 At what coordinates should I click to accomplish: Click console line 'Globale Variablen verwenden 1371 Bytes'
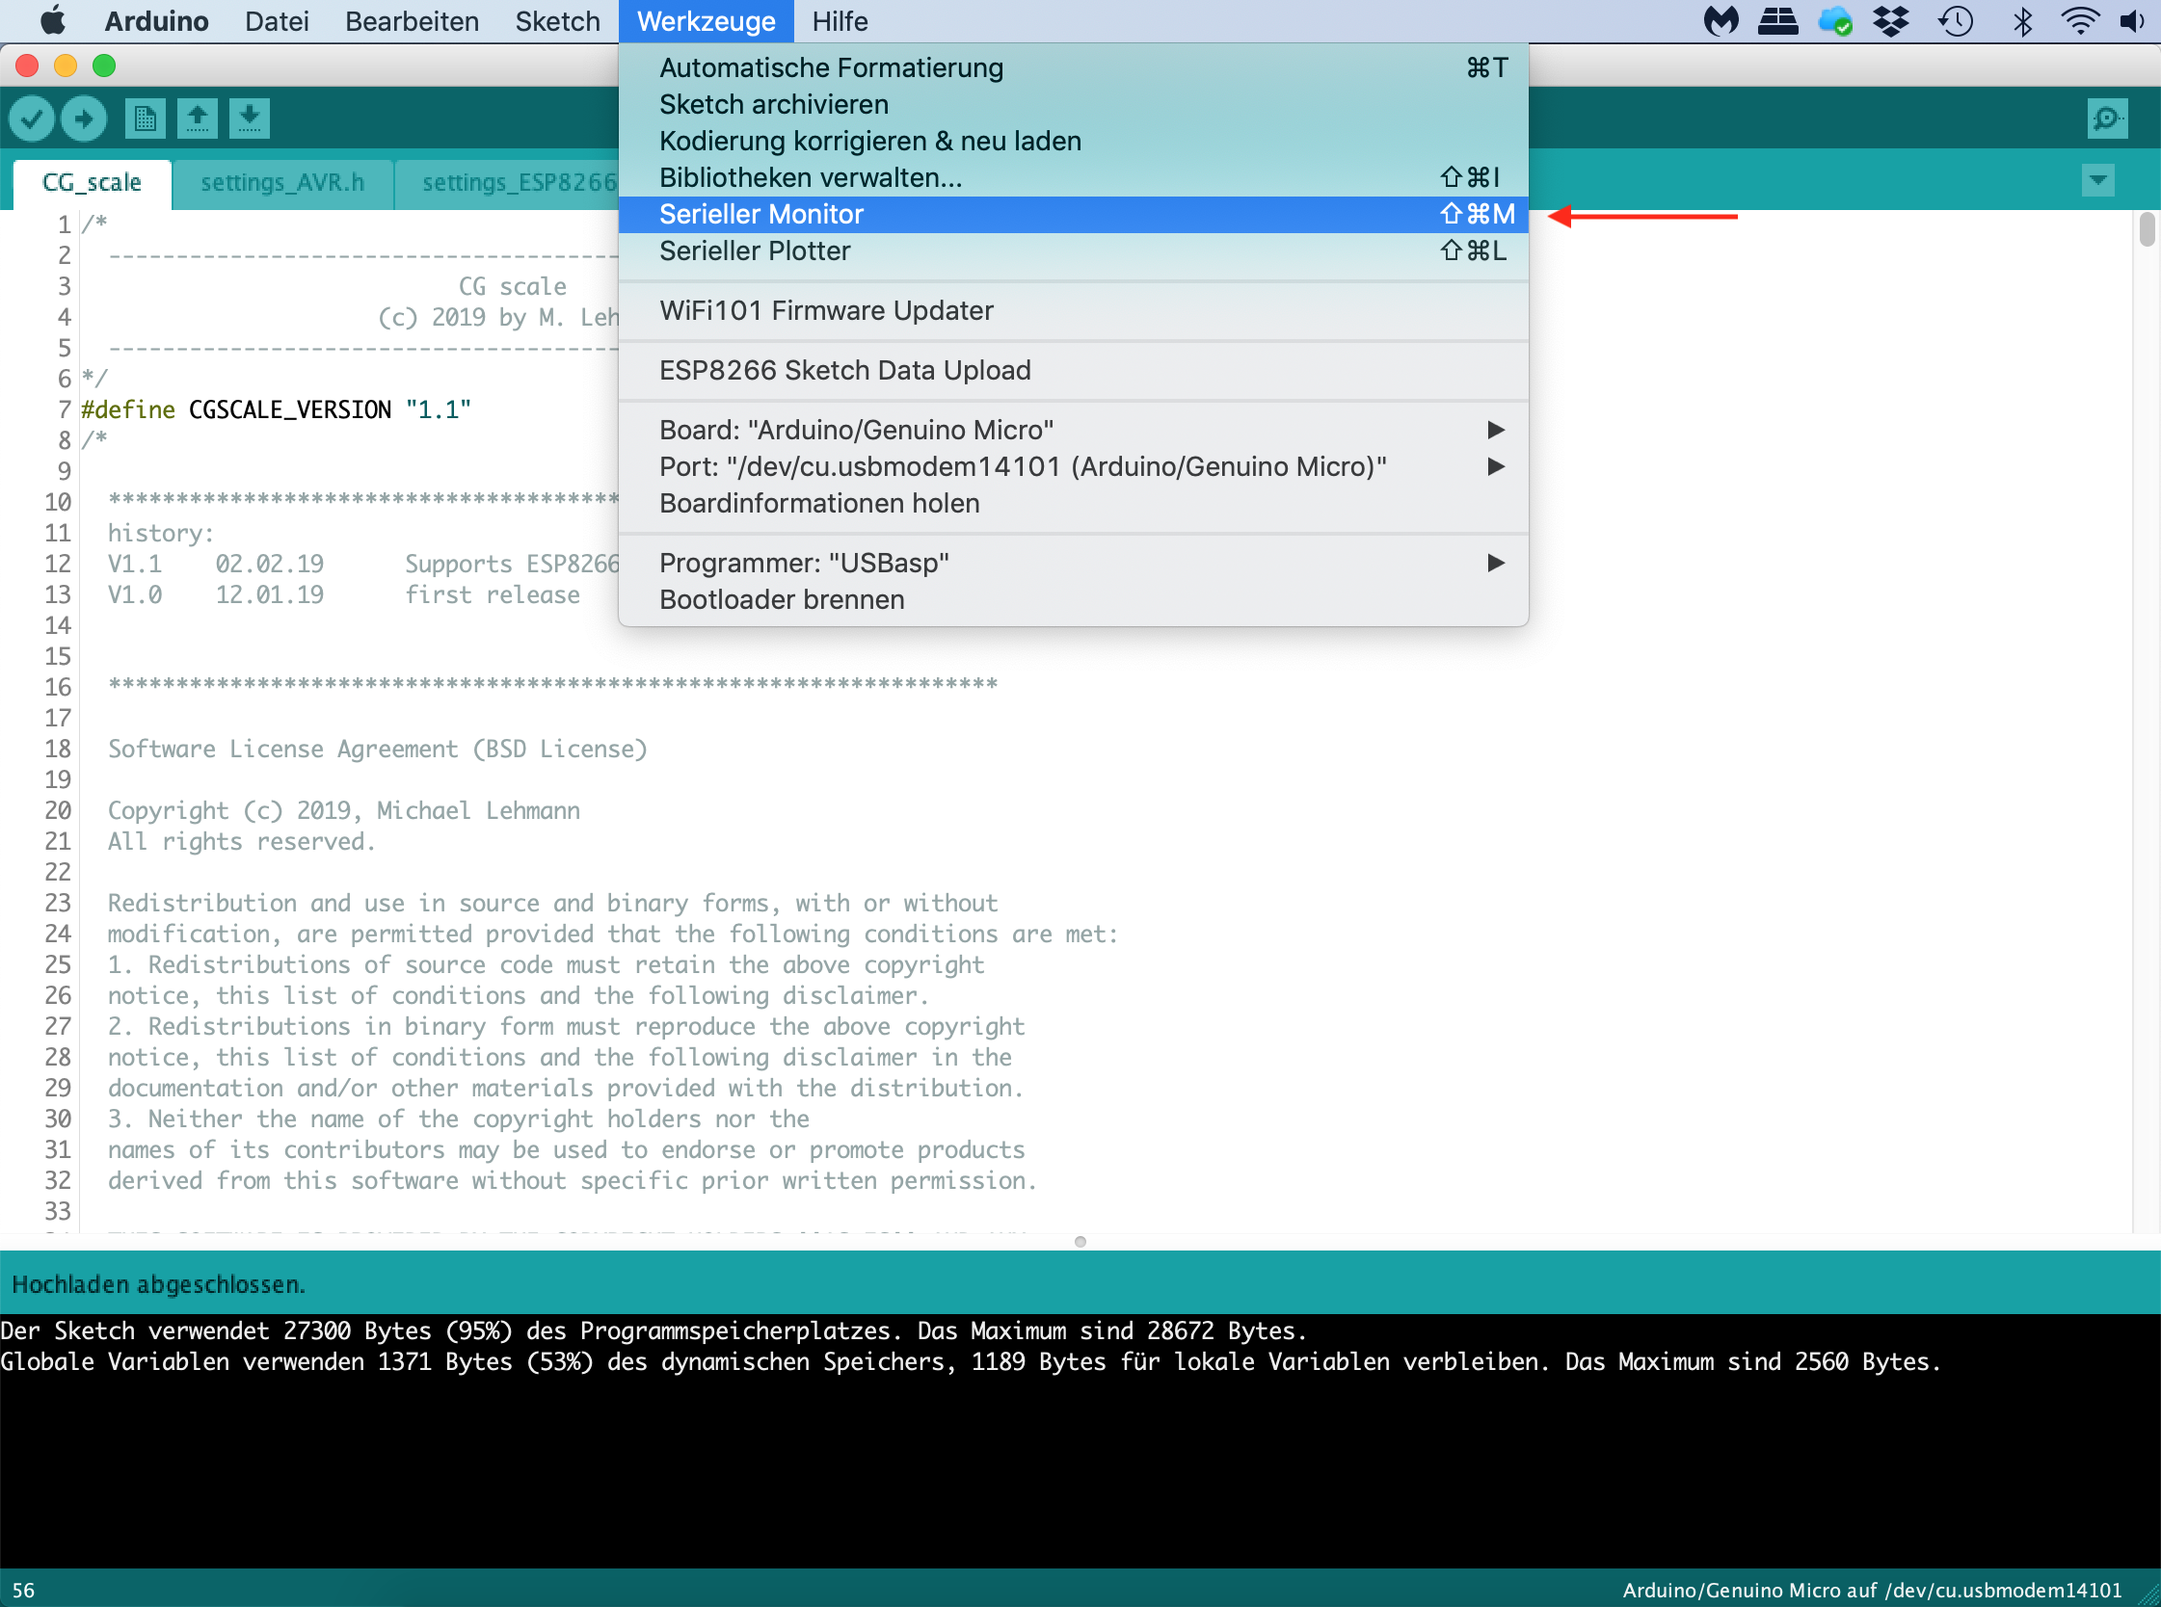tap(971, 1362)
